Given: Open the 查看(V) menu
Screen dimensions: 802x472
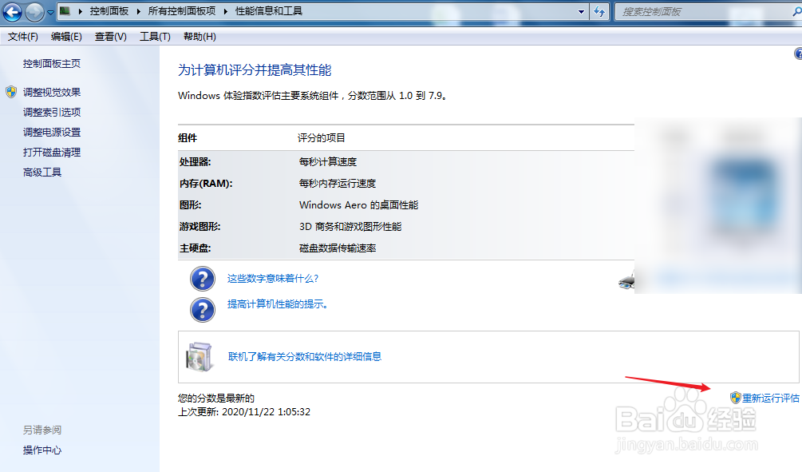Looking at the screenshot, I should coord(110,37).
